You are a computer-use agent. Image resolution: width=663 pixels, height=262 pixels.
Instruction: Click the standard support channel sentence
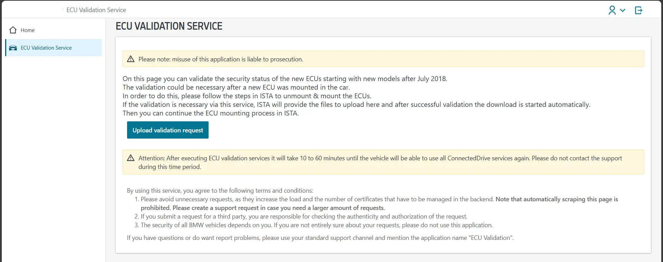click(x=320, y=238)
